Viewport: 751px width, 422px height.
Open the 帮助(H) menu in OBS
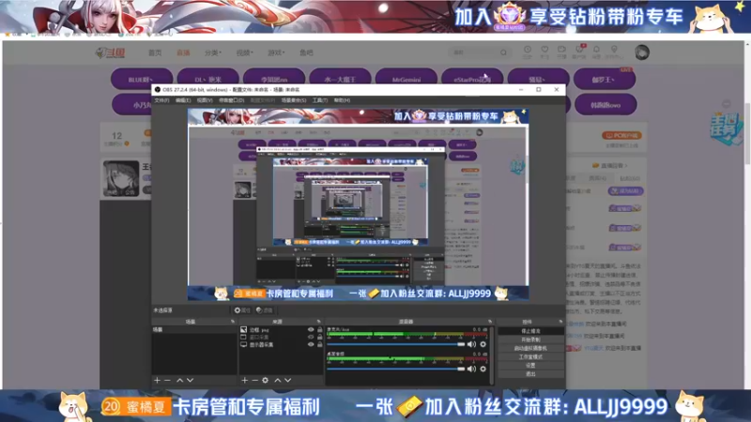342,100
